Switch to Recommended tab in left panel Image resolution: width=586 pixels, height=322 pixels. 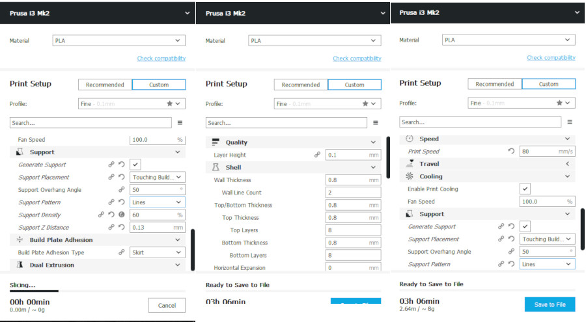[105, 85]
